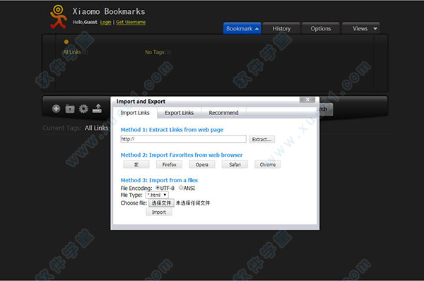This screenshot has height=281, width=424.
Task: Click the Login link
Action: tap(105, 22)
